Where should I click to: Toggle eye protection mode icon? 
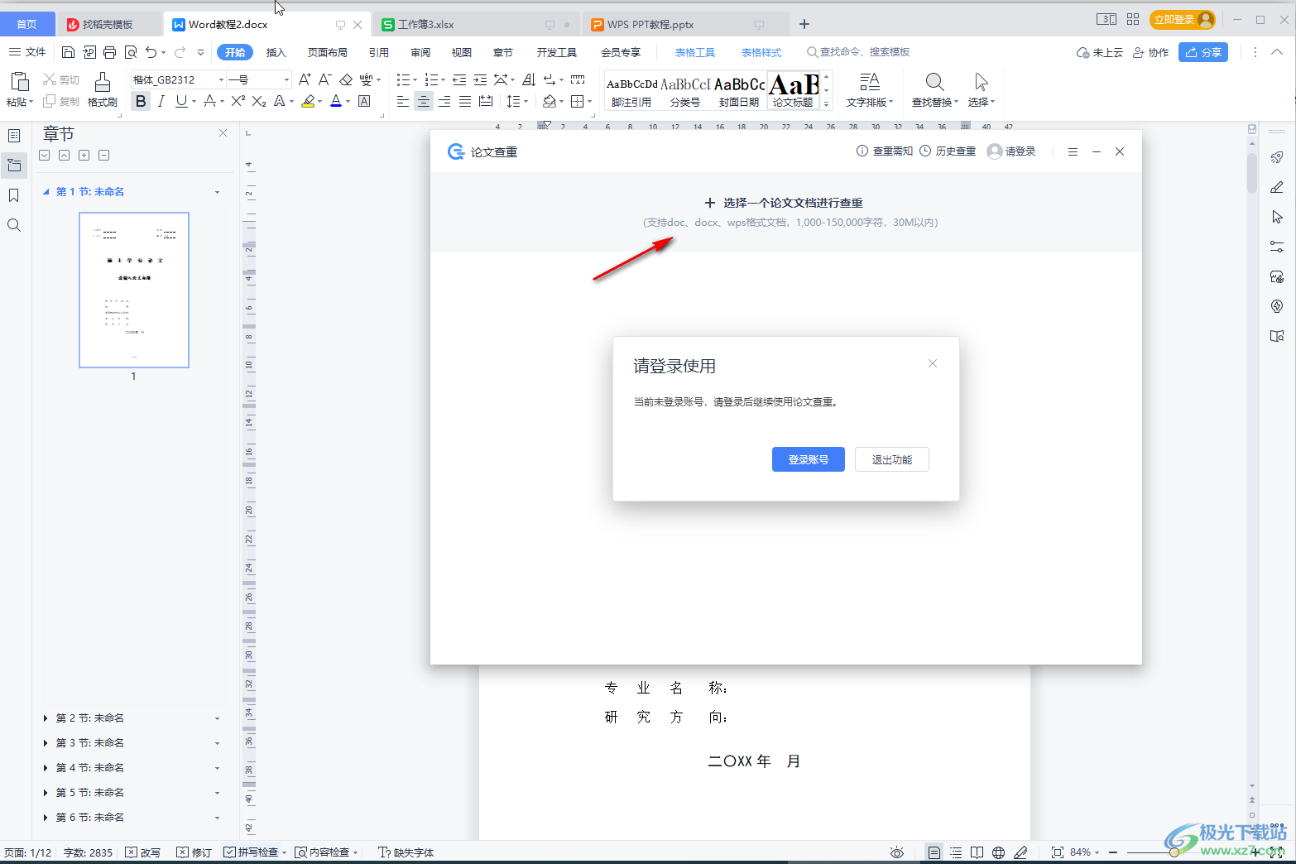point(896,852)
